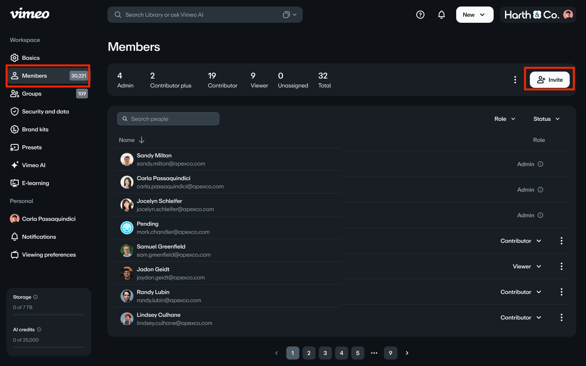Open more options beside the Invite button

click(x=515, y=80)
